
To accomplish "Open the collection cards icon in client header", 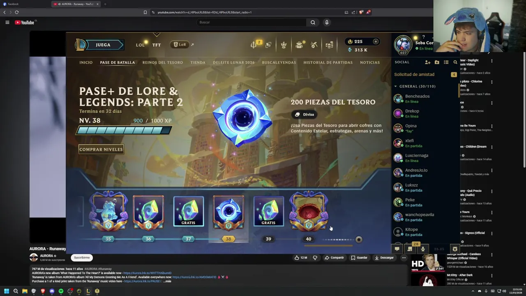I will 268,45.
